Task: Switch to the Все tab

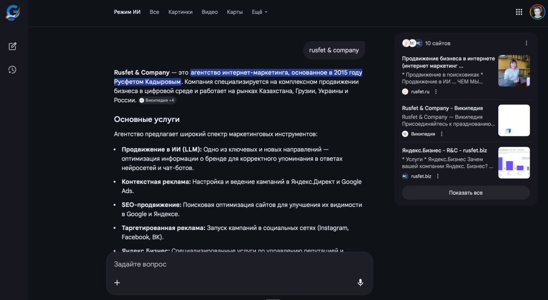Action: click(155, 12)
